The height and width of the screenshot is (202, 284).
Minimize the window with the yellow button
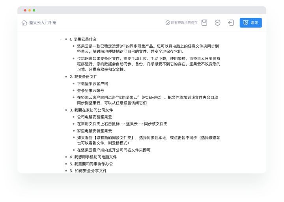30,10
